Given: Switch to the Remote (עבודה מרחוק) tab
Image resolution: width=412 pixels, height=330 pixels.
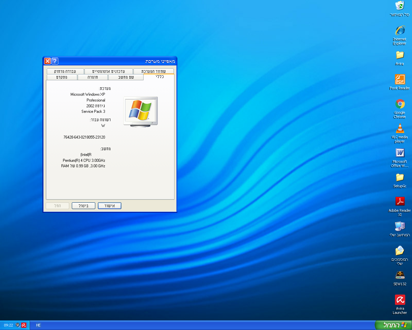Looking at the screenshot, I should coord(65,71).
